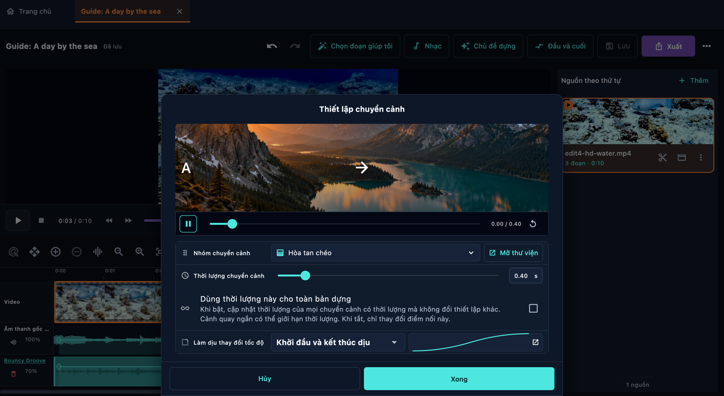Select the Guide: A day by the sea tab

pos(121,11)
